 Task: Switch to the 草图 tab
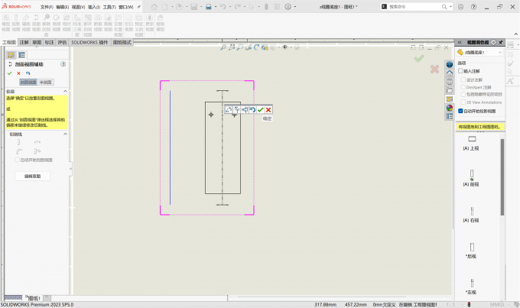click(37, 42)
